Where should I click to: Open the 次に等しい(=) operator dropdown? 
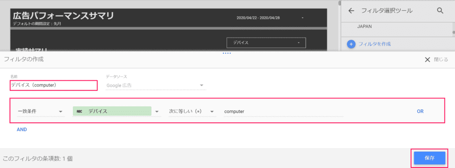click(192, 112)
